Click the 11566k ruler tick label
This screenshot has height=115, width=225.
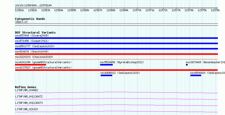85,10
